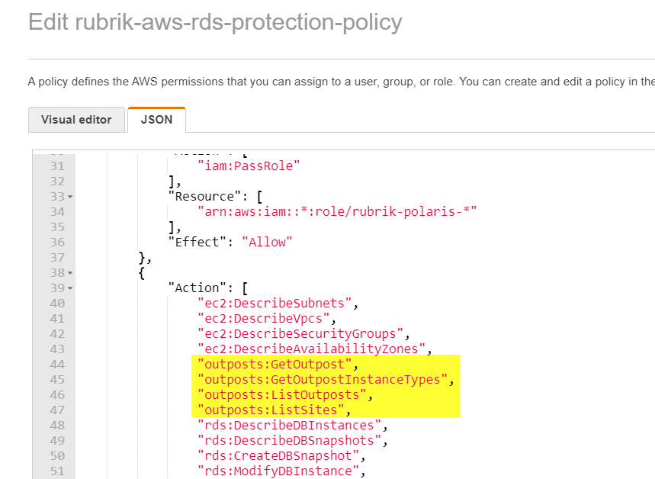Collapse the statement block at line 38
Image resolution: width=655 pixels, height=479 pixels.
click(x=70, y=273)
